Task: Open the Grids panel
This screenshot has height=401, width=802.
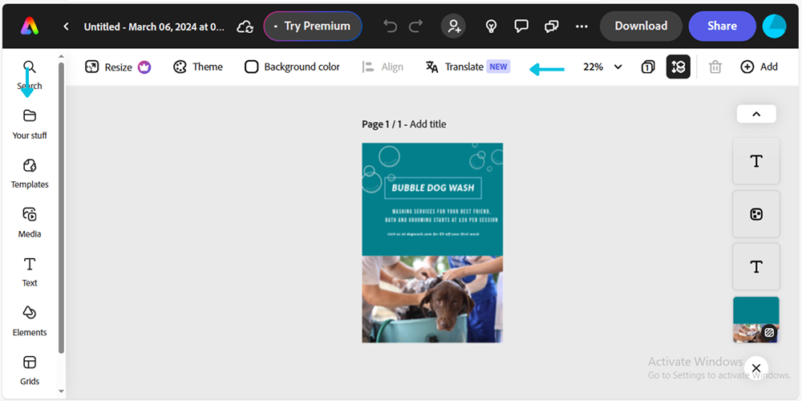Action: click(30, 371)
